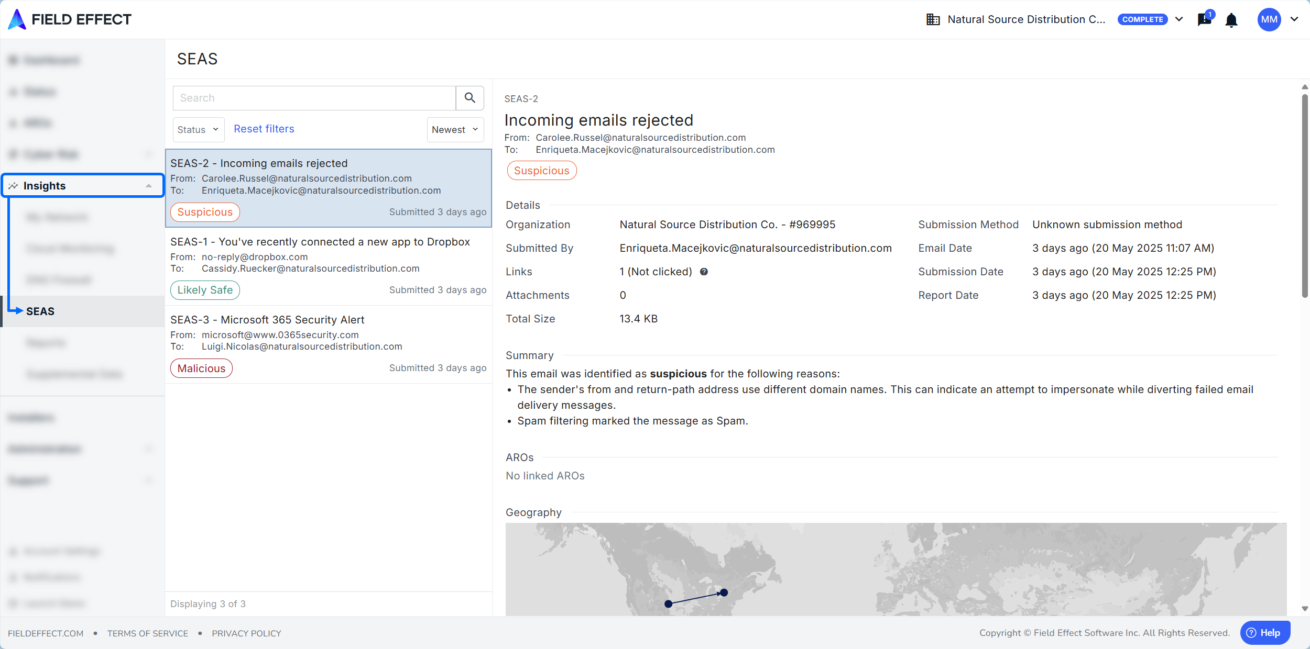Open the notifications bell

pos(1231,20)
